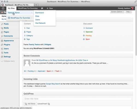Open the Mr WordPress commenter link
The width and height of the screenshot is (137, 109).
[42, 60]
